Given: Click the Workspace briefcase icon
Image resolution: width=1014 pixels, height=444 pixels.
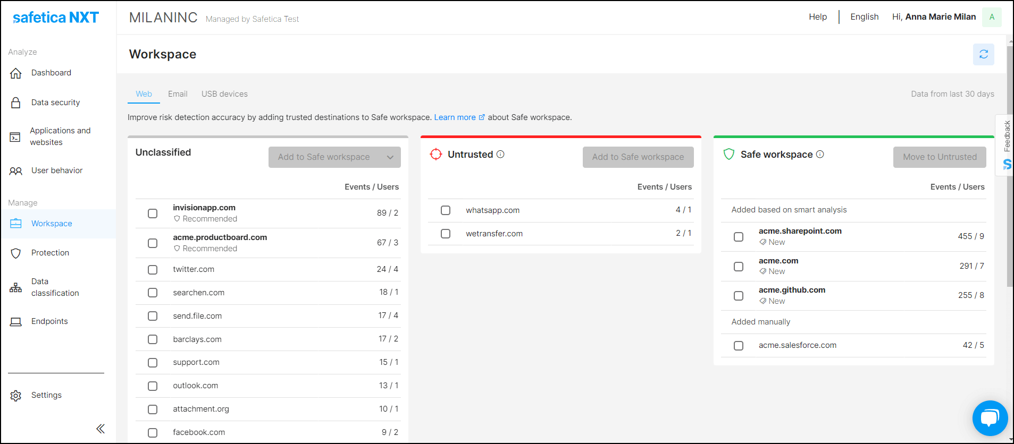Looking at the screenshot, I should pos(16,224).
